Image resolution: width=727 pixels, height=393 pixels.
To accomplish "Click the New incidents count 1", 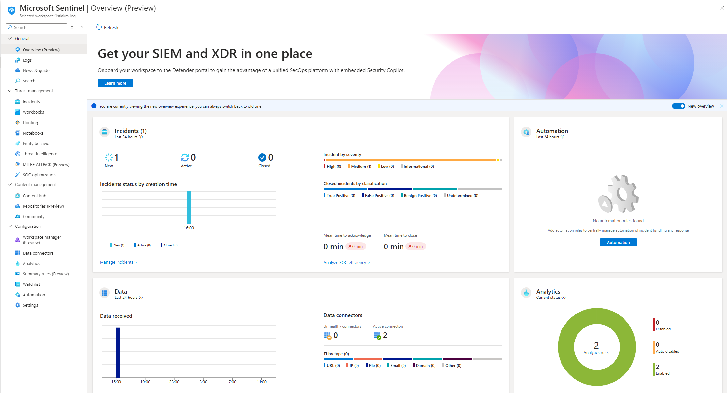I will point(117,158).
